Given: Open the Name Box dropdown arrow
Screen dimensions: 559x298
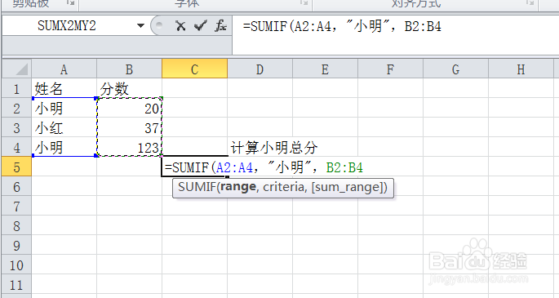Looking at the screenshot, I should (x=141, y=25).
